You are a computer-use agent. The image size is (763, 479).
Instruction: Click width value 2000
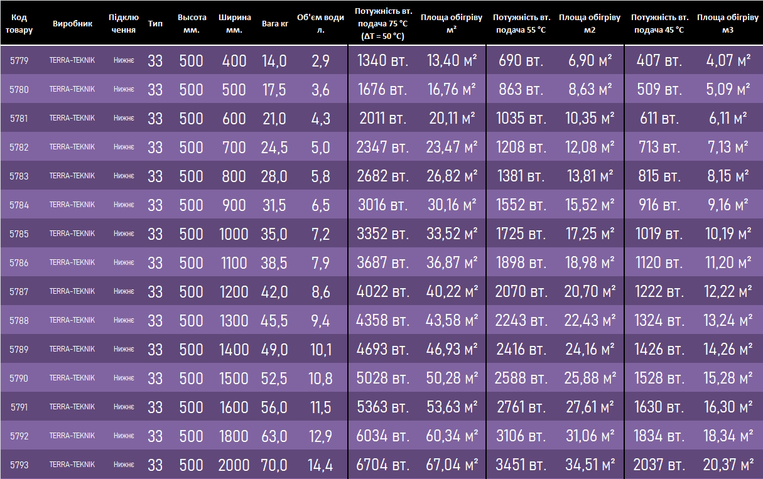[234, 465]
